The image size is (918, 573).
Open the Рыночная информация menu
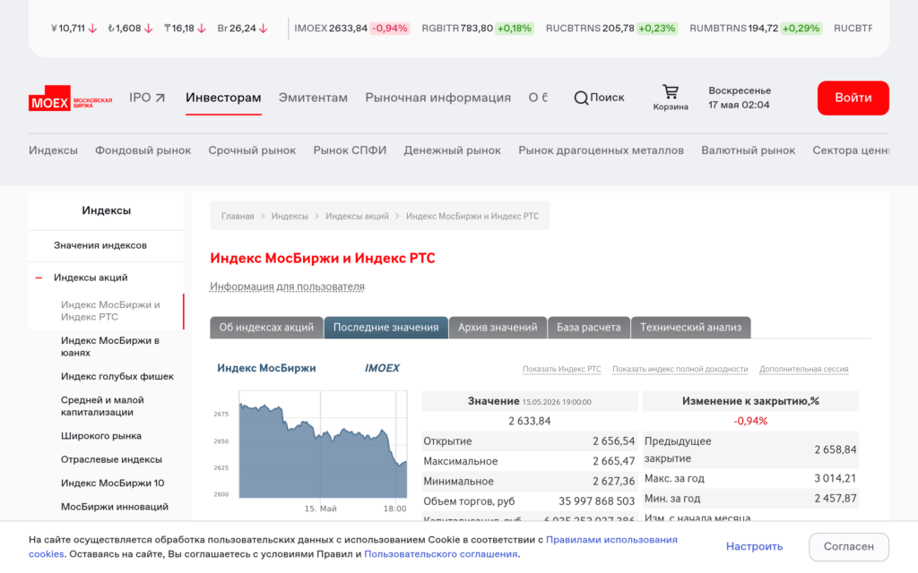[437, 98]
